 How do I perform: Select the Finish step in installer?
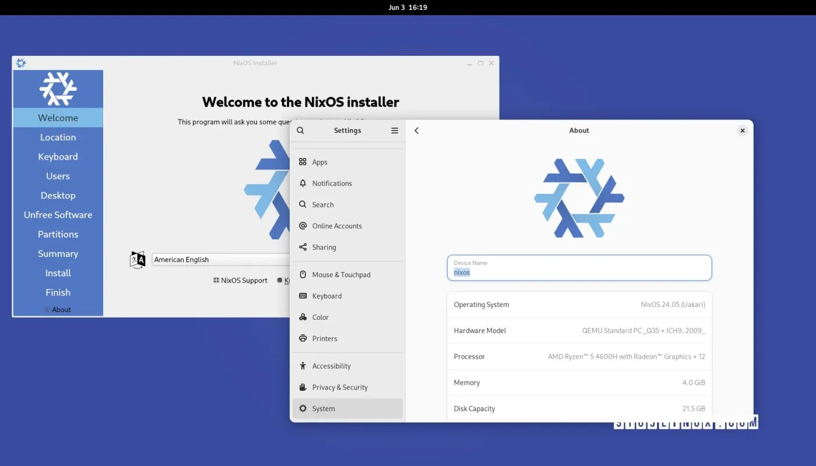[x=58, y=292]
